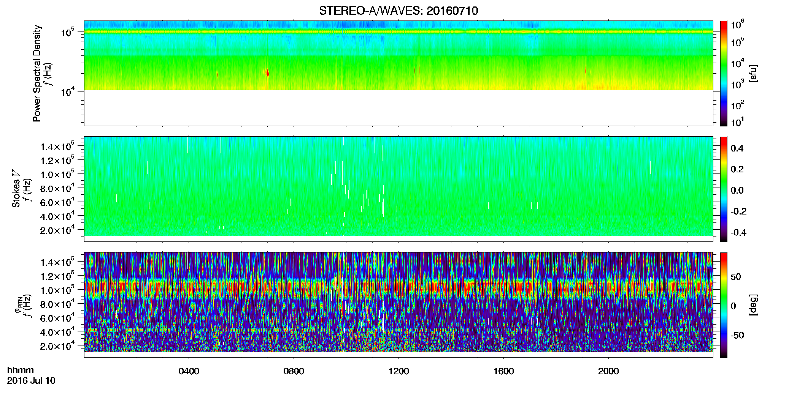The width and height of the screenshot is (797, 410).
Task: Click the 1200 time tick label
Action: pos(398,371)
